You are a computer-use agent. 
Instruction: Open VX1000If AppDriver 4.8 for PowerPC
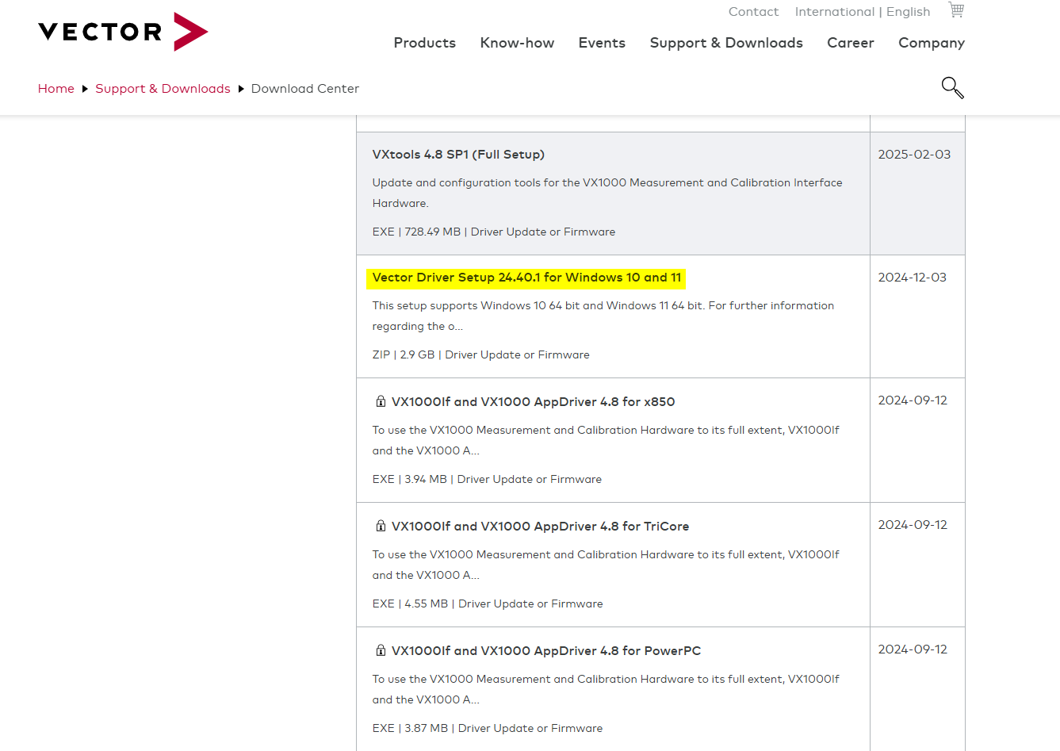click(546, 651)
